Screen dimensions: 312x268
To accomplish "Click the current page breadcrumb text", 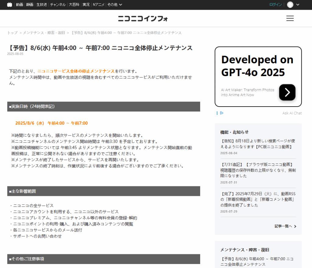I will [x=126, y=33].
